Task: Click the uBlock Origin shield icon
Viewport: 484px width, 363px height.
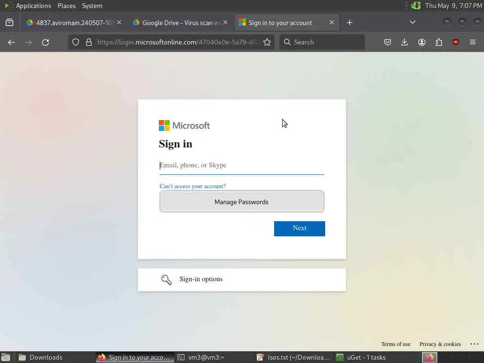Action: 456,42
